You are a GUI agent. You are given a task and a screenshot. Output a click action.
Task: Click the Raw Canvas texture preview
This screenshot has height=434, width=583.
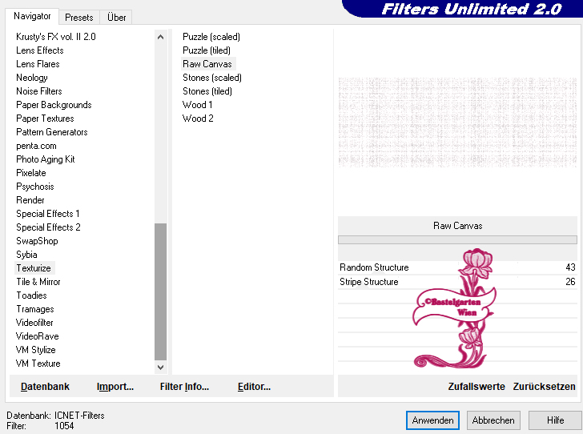click(457, 122)
